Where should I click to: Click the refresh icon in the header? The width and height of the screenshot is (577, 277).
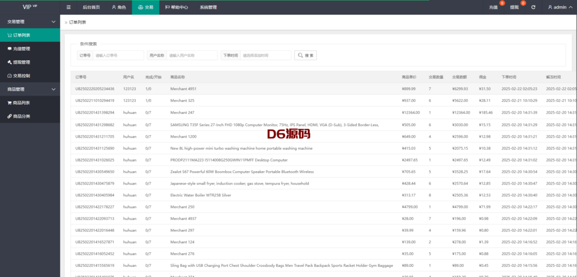pyautogui.click(x=533, y=7)
